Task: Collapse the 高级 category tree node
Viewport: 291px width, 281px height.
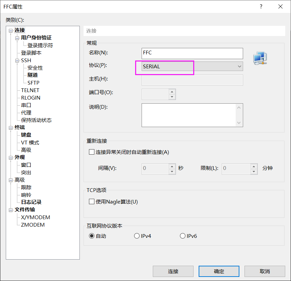Action: (11, 180)
